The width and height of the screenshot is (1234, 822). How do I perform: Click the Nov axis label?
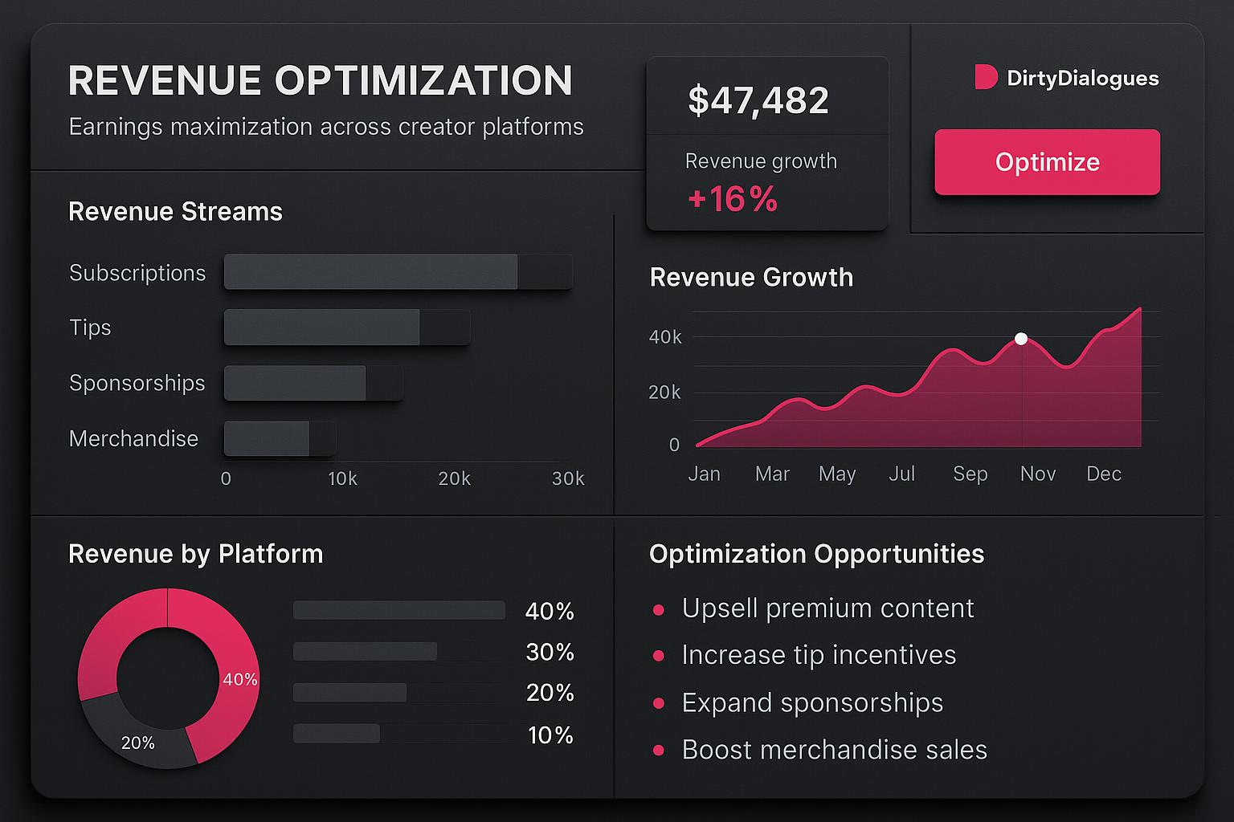(x=1038, y=474)
